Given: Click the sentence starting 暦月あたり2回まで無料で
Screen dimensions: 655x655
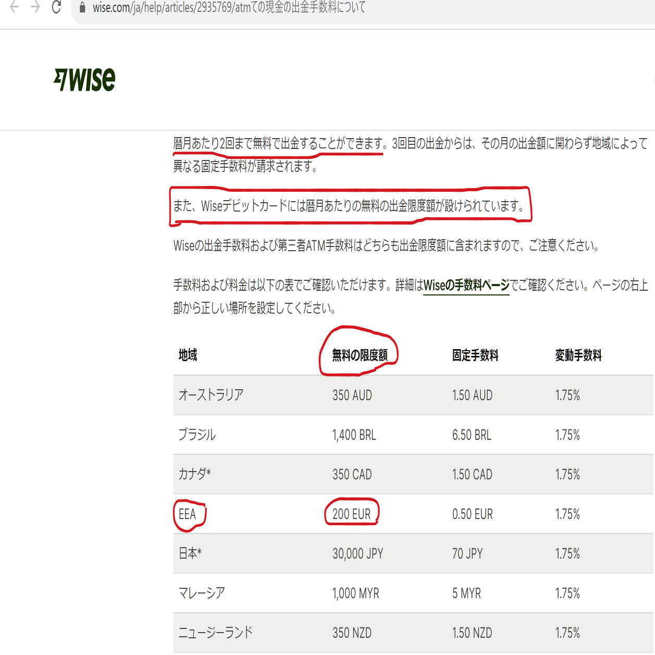Looking at the screenshot, I should [x=280, y=143].
